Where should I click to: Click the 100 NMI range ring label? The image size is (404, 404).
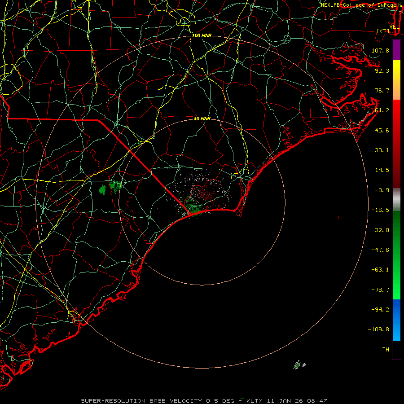point(202,35)
